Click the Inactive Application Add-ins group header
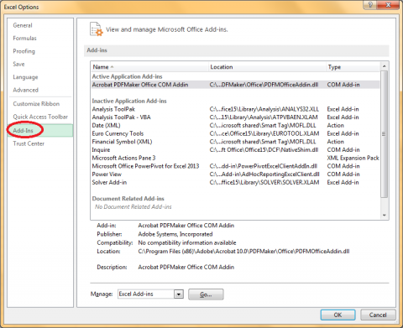Image resolution: width=403 pixels, height=328 pixels. (129, 101)
